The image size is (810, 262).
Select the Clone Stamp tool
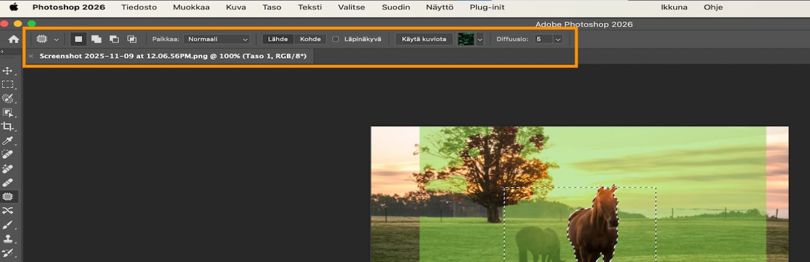[8, 239]
